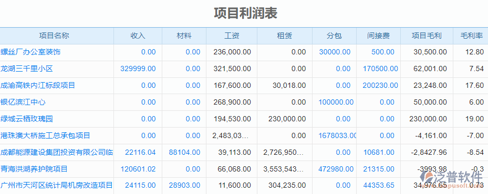
Task: Open project 螺丝厂办公室装饰
Action: pos(30,52)
